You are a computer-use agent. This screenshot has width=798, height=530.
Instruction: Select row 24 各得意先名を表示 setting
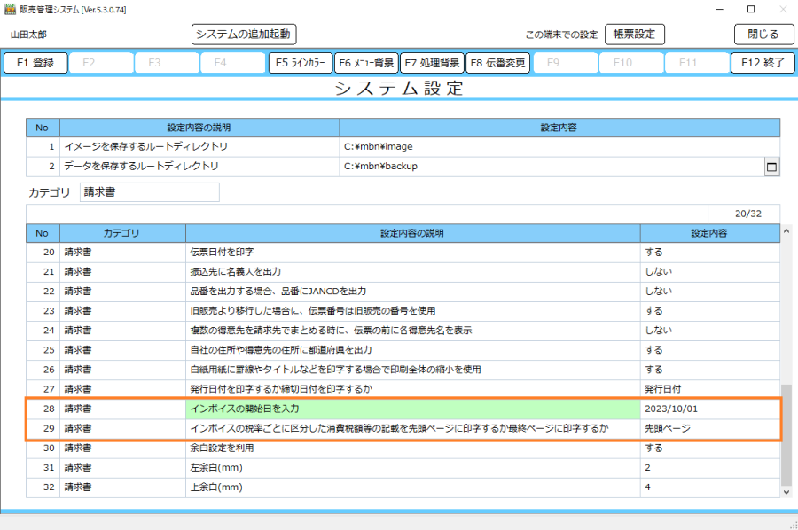pyautogui.click(x=403, y=331)
